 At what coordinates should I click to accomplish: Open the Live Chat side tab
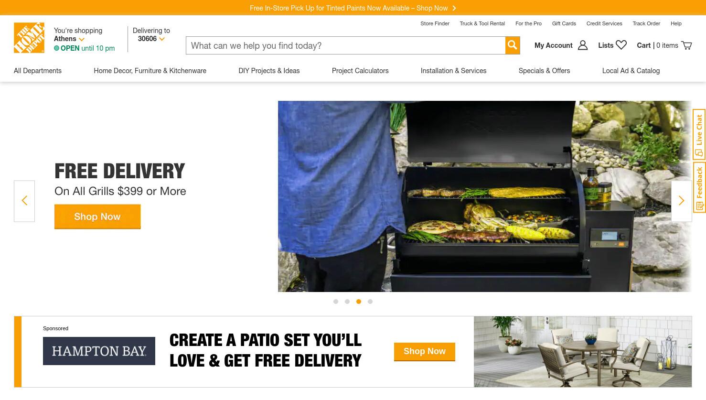click(699, 135)
